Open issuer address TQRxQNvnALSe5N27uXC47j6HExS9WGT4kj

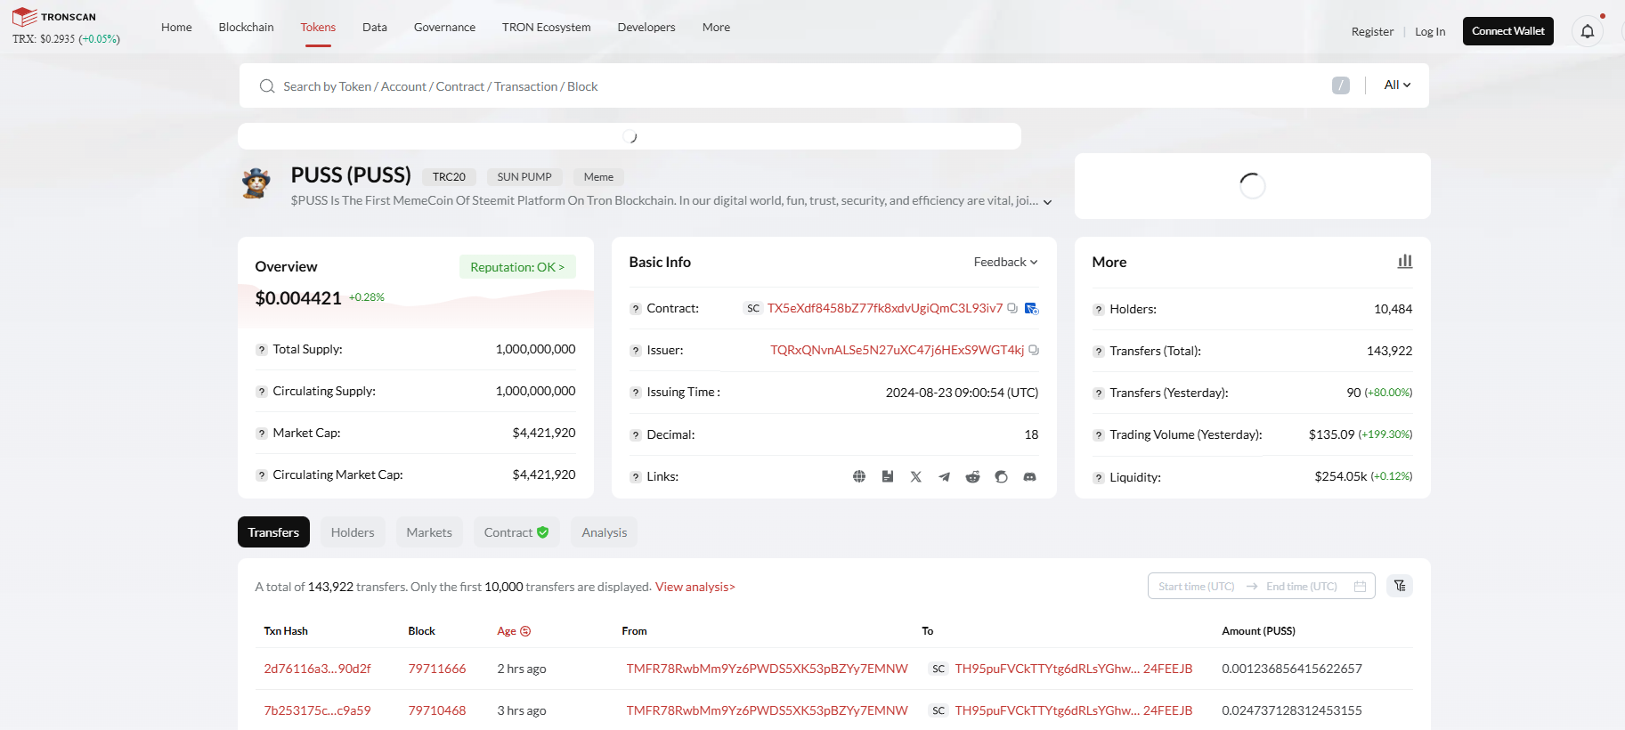pyautogui.click(x=898, y=350)
